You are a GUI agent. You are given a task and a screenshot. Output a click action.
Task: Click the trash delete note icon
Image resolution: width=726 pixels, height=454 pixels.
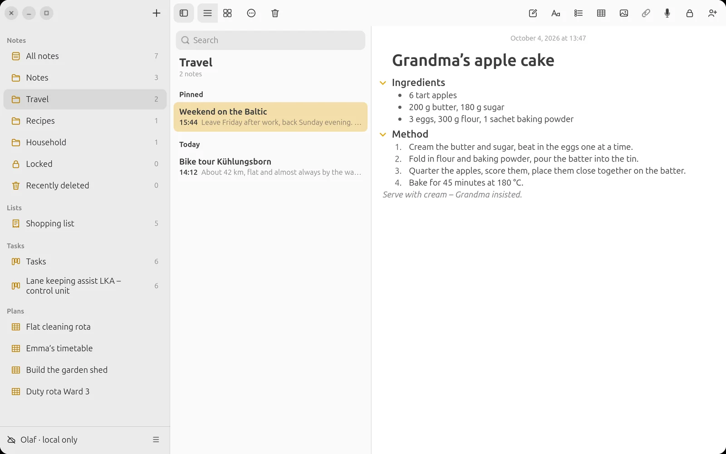pyautogui.click(x=275, y=13)
